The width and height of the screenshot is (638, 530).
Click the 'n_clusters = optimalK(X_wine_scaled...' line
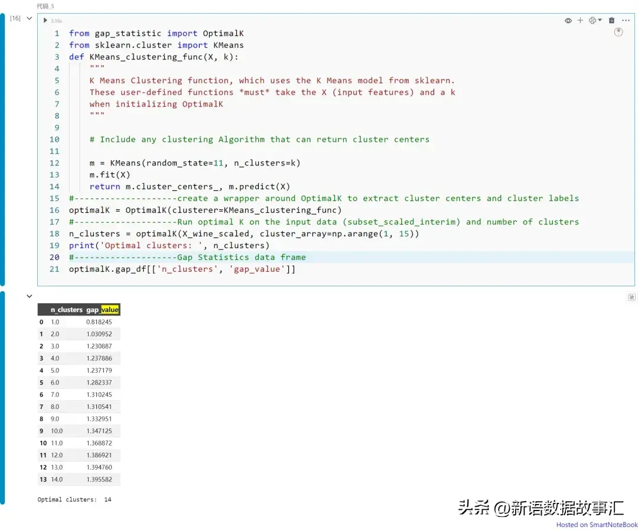(244, 234)
